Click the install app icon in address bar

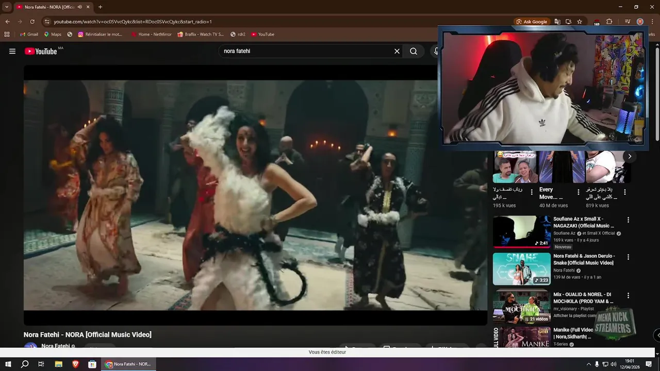568,22
